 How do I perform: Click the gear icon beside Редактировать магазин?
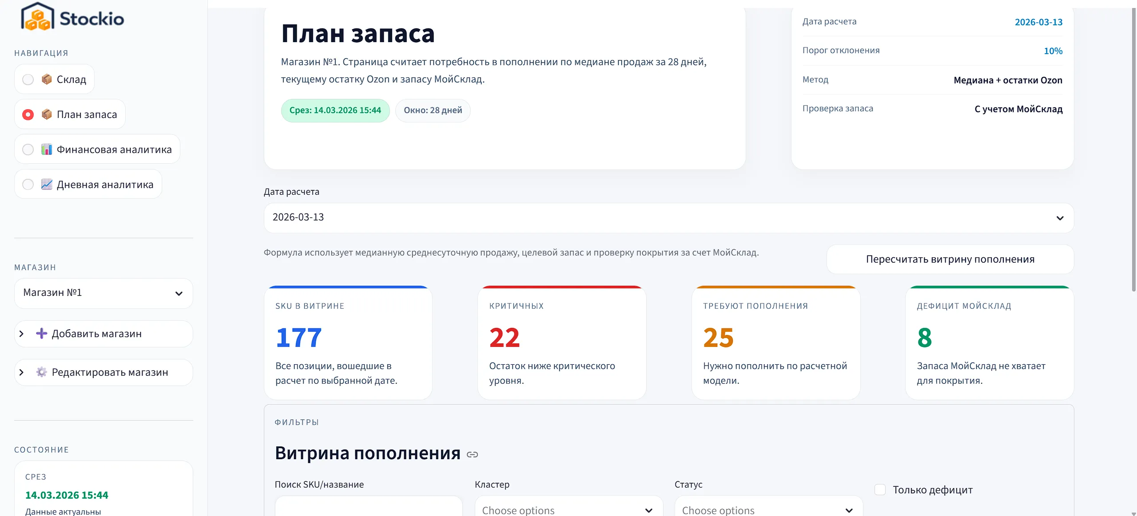41,372
